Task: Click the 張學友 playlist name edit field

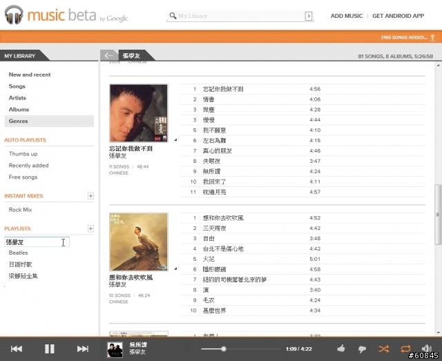Action: (x=37, y=242)
